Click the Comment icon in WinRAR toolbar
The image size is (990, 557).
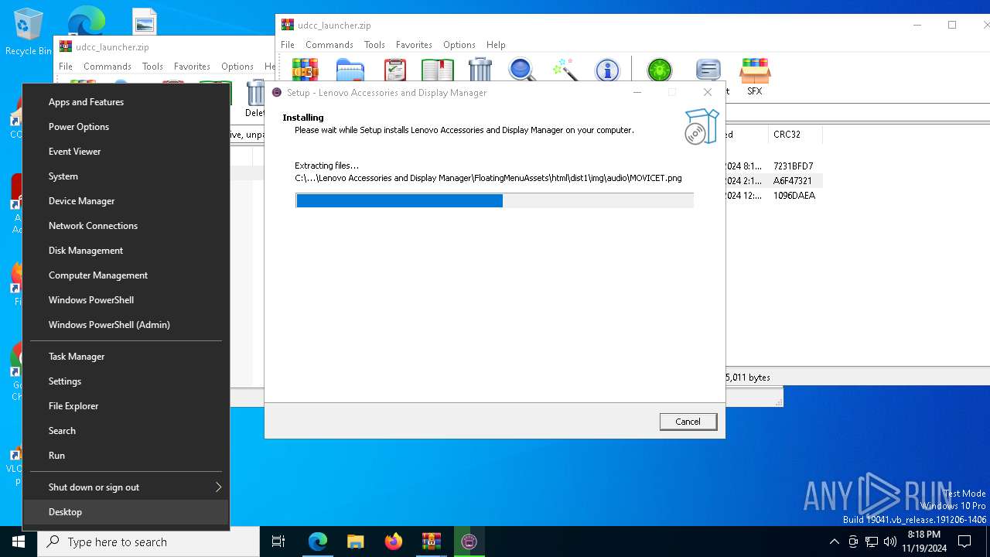tap(708, 70)
